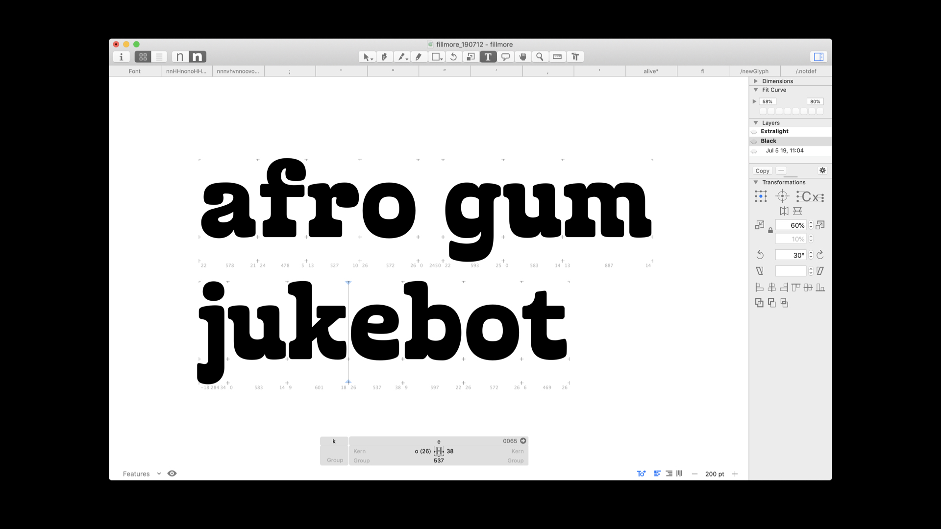Select the bold 'n' preview master

(x=198, y=57)
